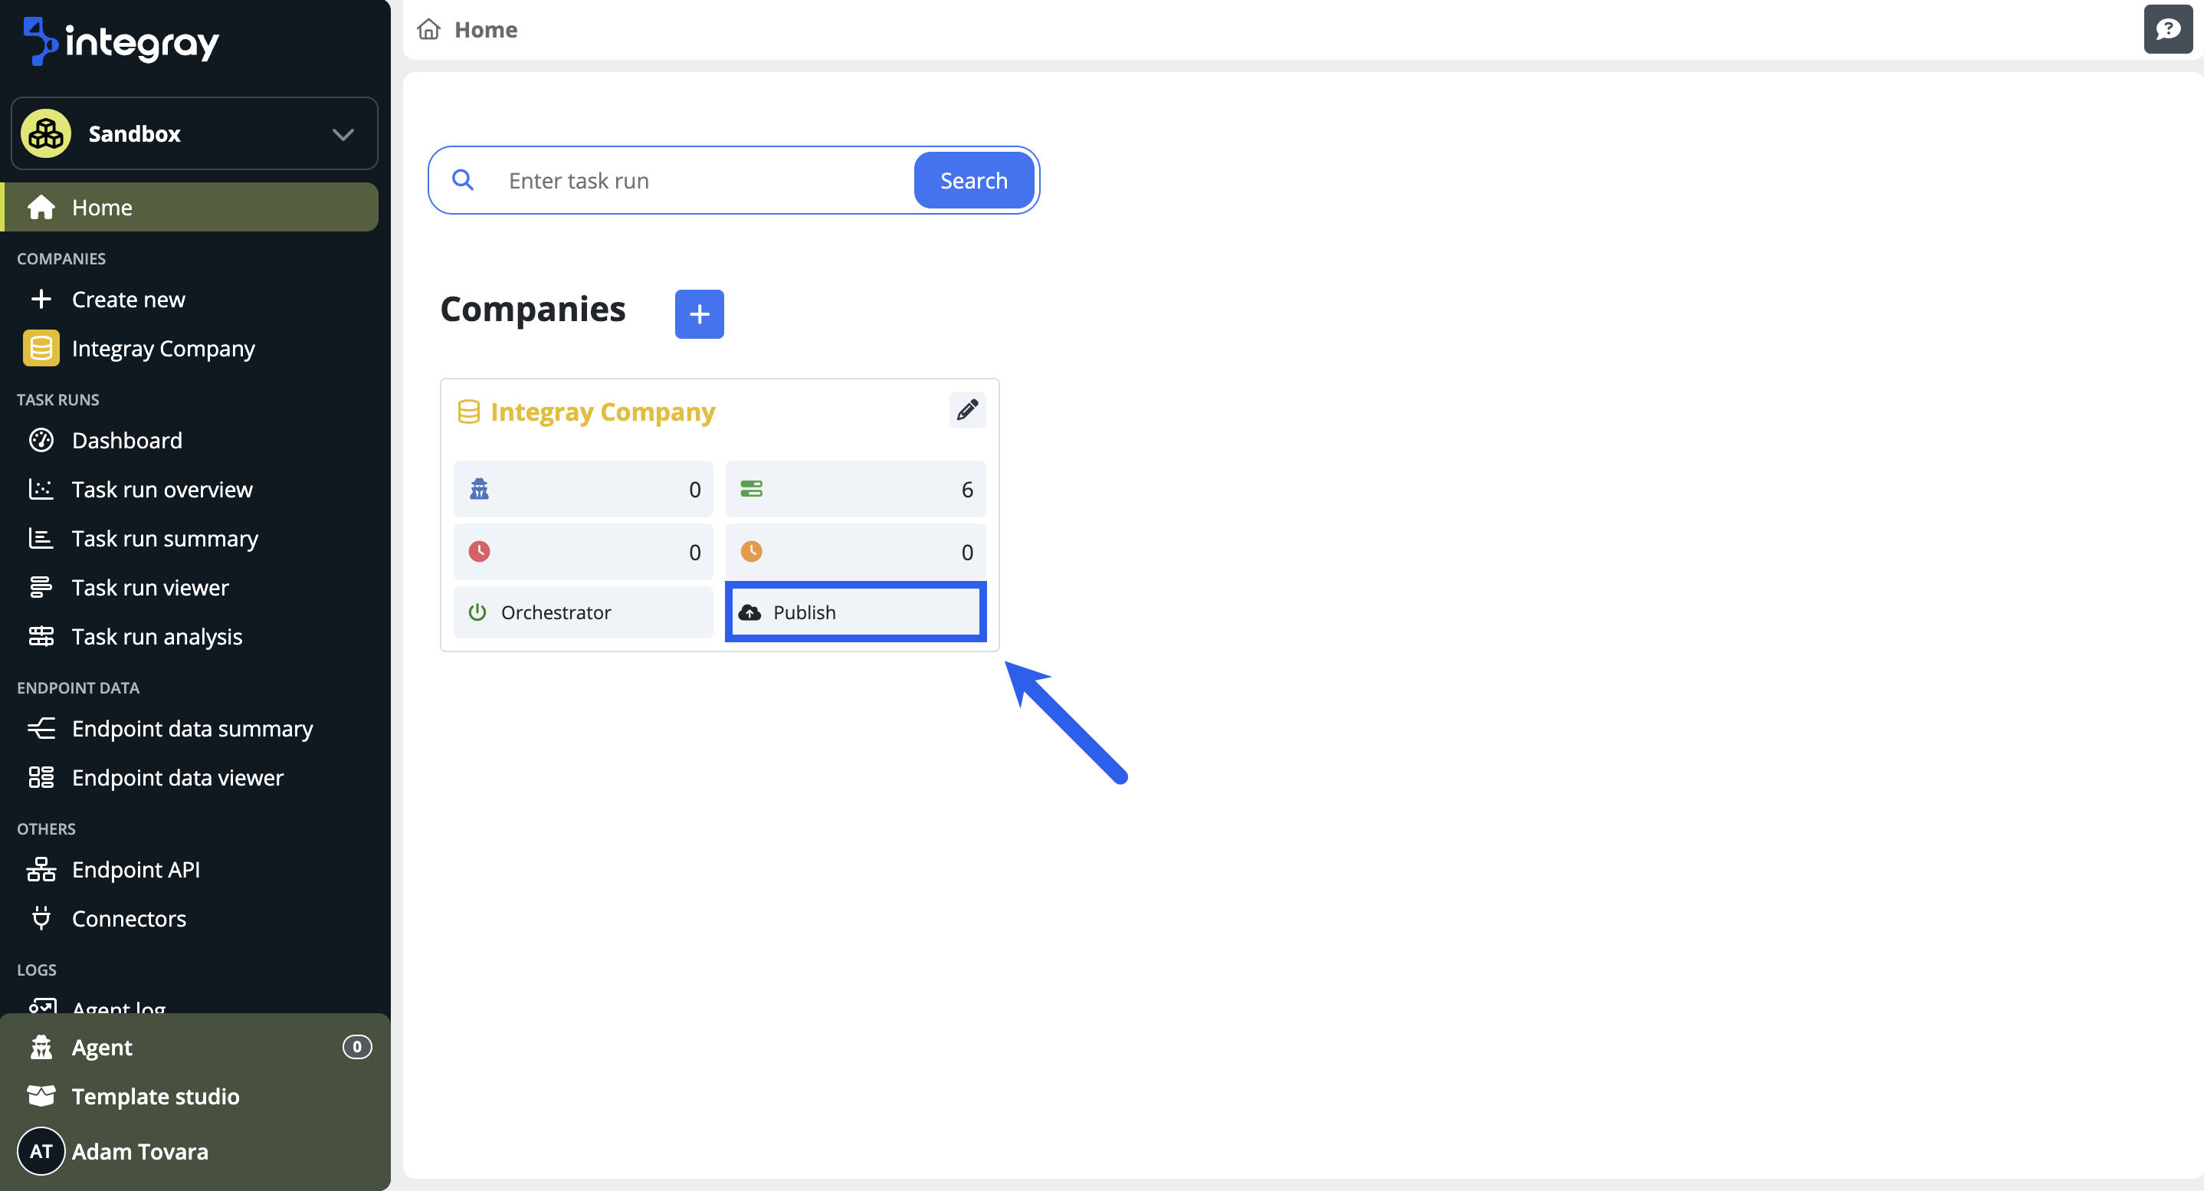Open Endpoint data summary page

pos(192,729)
